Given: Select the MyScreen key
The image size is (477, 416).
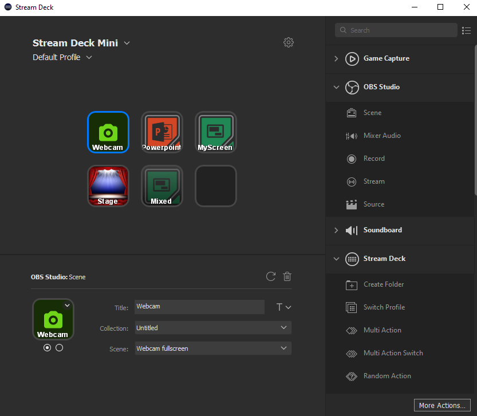Looking at the screenshot, I should tap(216, 132).
